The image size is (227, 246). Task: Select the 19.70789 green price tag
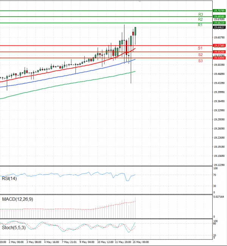click(x=219, y=11)
